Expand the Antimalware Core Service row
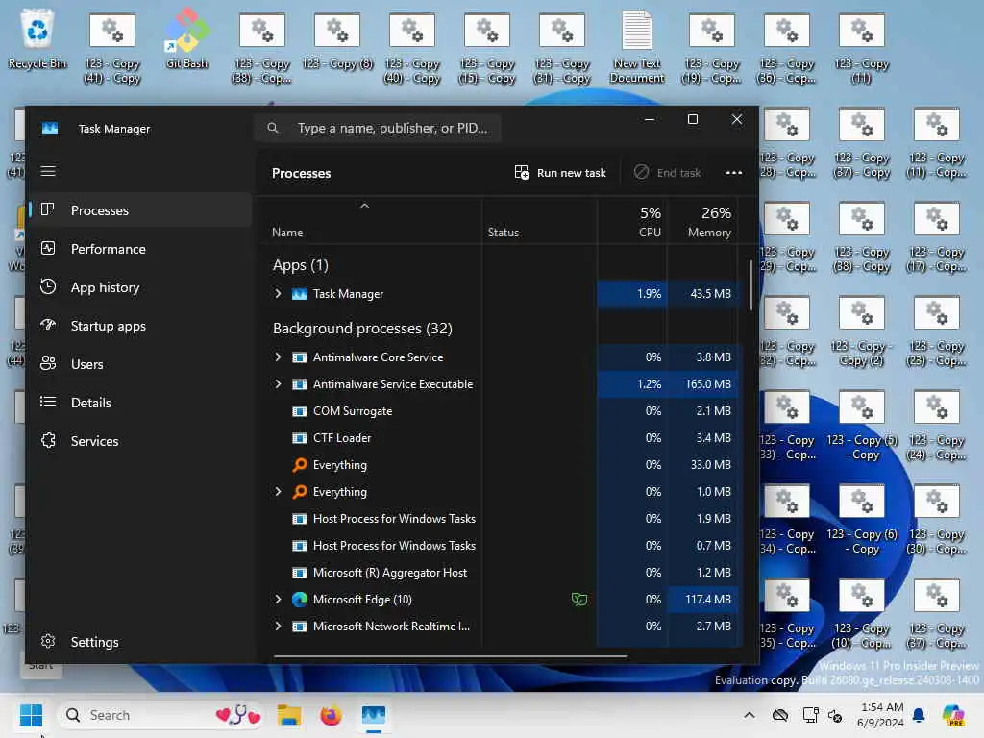 tap(278, 357)
